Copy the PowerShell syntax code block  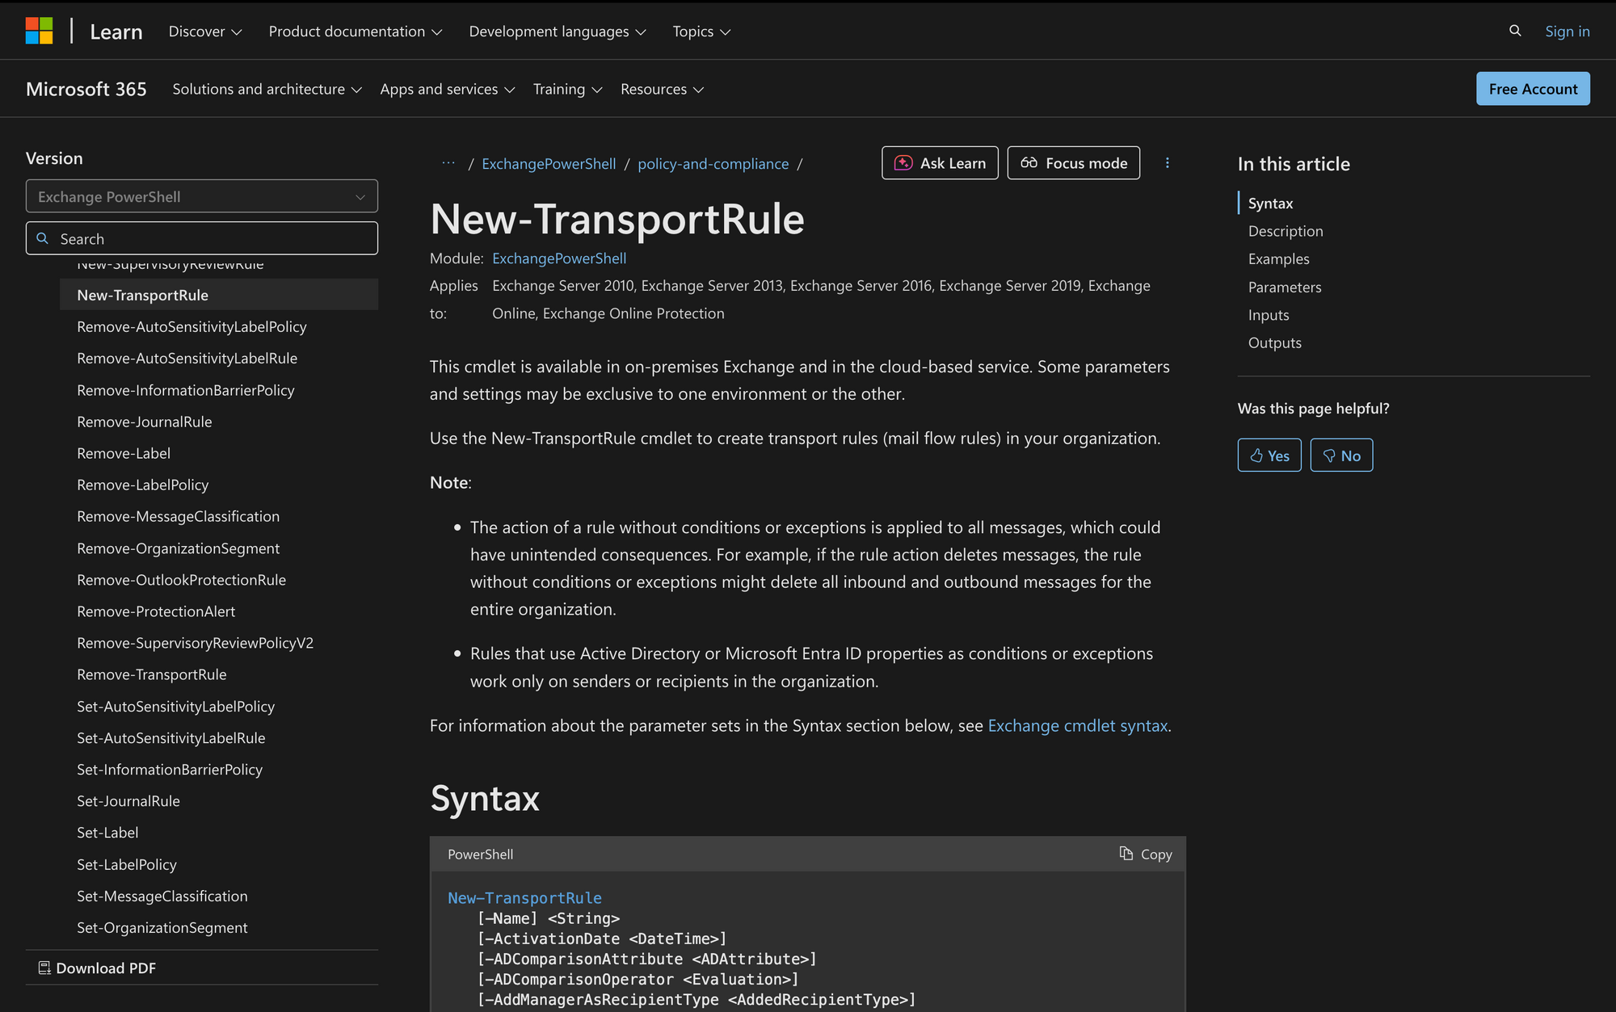click(x=1146, y=854)
